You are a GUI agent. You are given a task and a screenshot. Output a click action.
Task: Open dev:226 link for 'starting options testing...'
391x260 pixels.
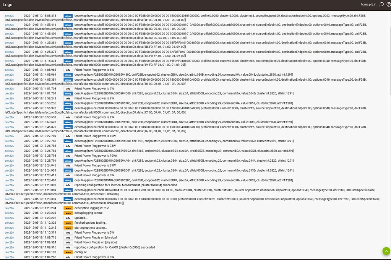tap(9, 227)
